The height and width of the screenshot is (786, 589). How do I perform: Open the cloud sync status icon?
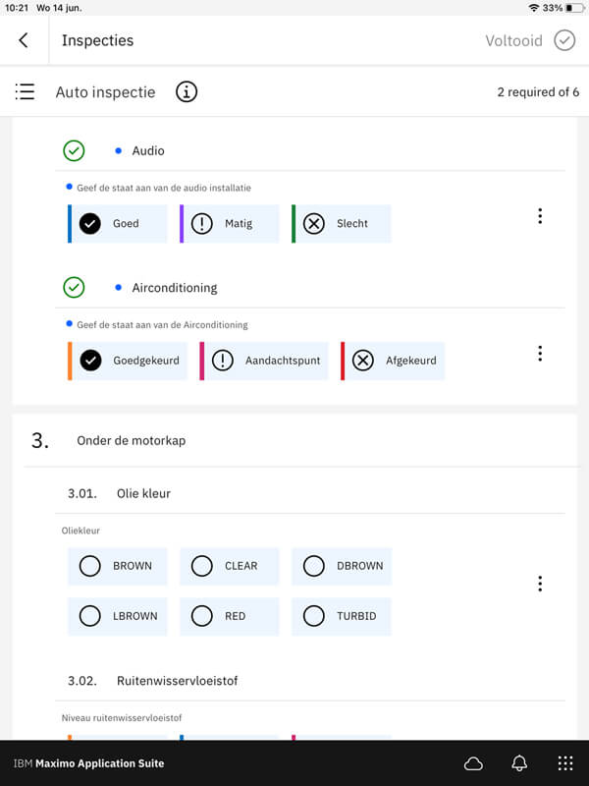473,763
